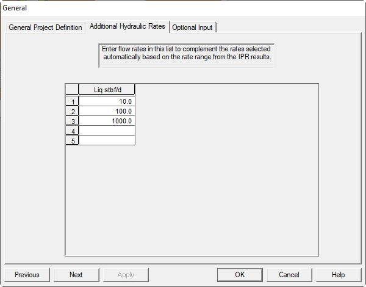366x287 pixels.
Task: Click the Previous button
Action: point(27,275)
